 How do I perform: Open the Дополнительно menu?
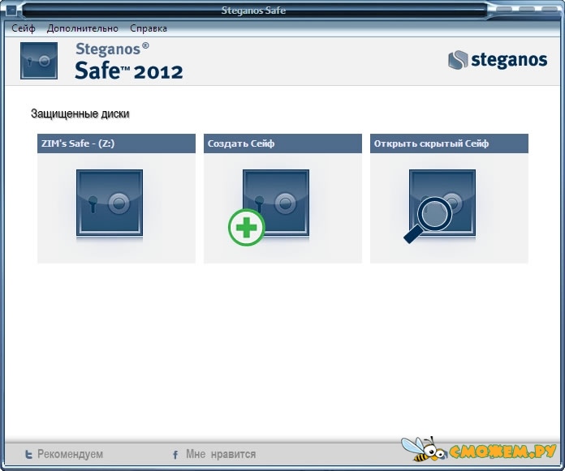click(83, 28)
